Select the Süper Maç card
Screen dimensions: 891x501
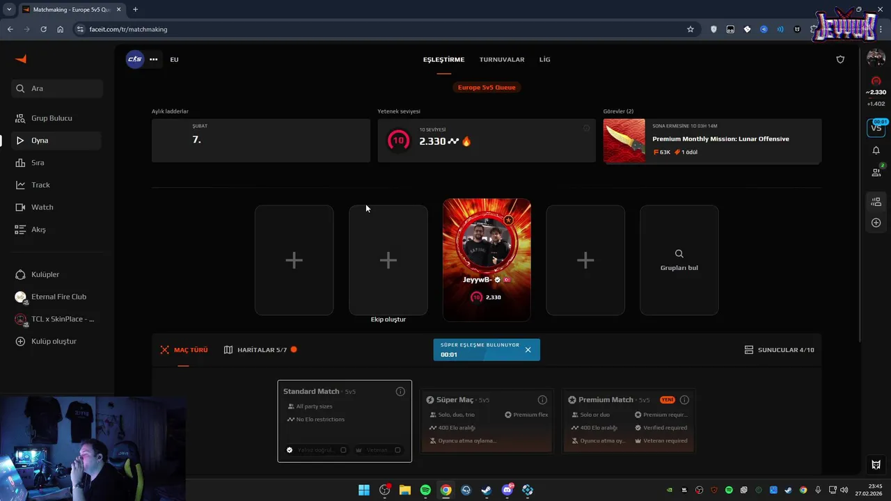pos(487,421)
